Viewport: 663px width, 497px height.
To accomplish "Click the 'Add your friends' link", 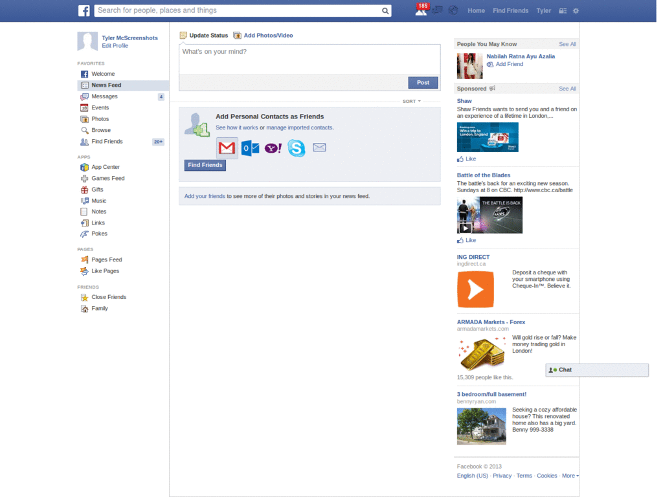I will click(x=205, y=196).
